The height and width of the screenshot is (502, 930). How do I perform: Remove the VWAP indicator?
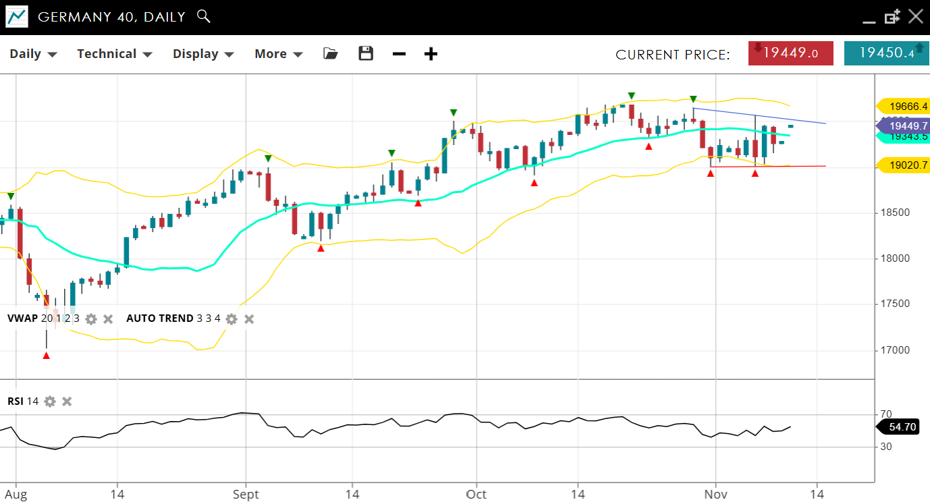[x=108, y=318]
